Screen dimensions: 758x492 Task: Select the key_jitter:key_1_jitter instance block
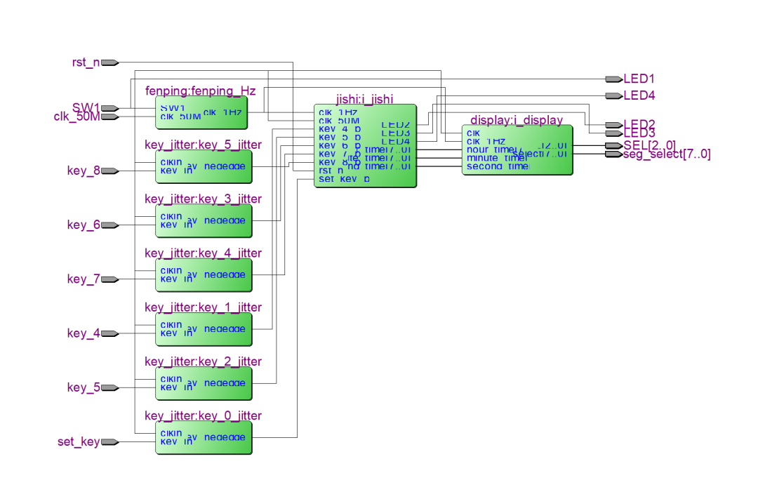[x=203, y=329]
